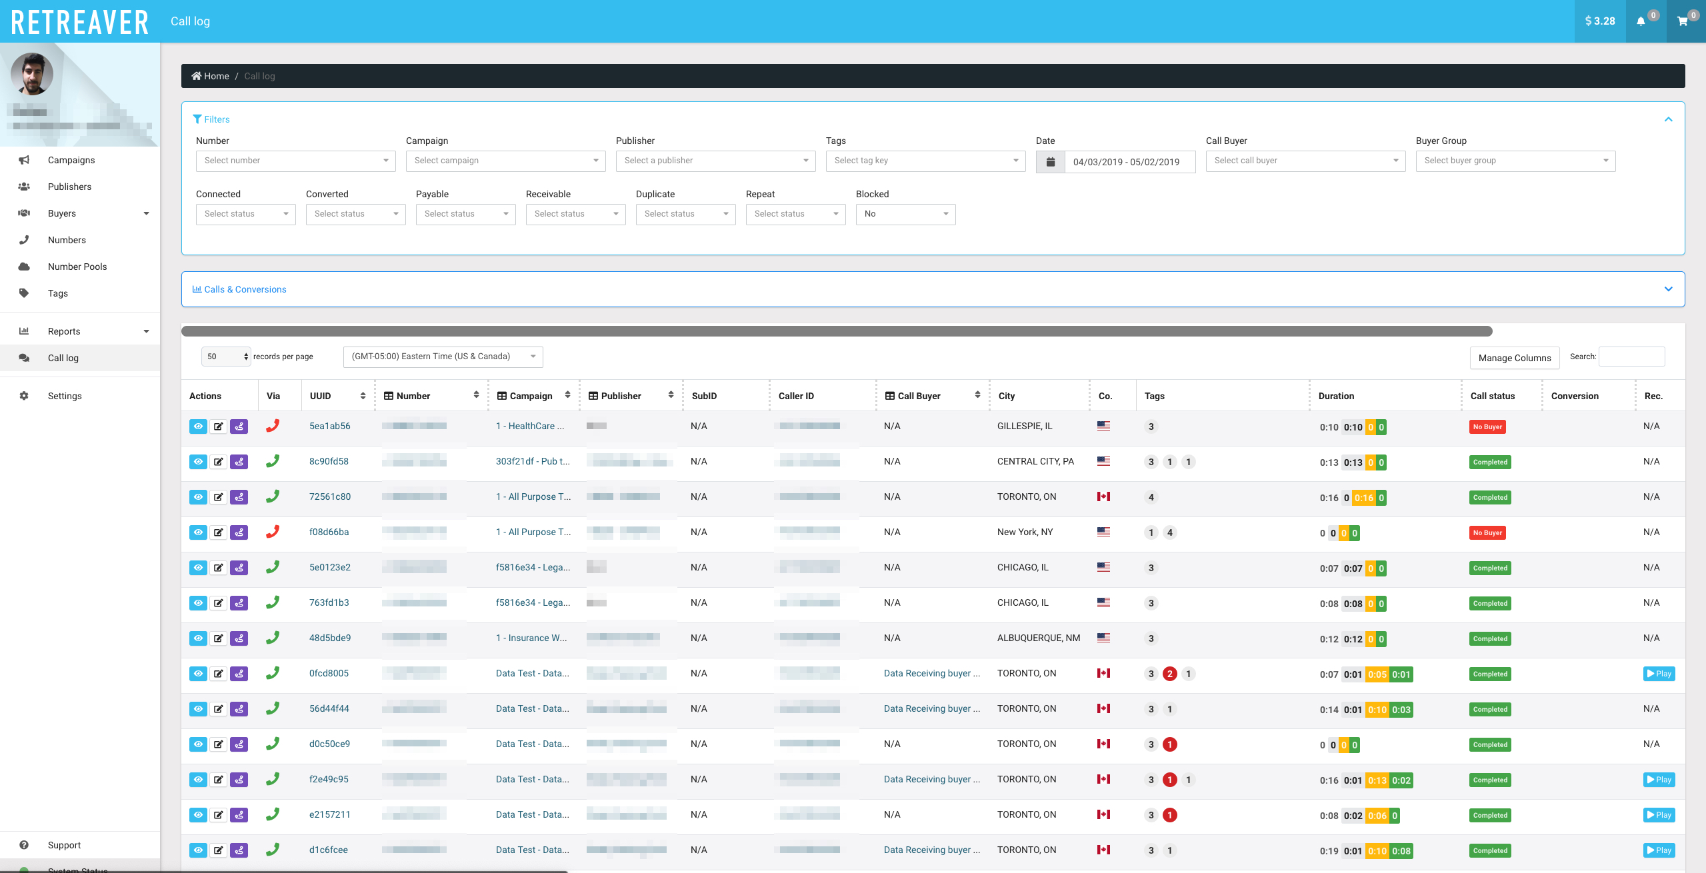Image resolution: width=1706 pixels, height=873 pixels.
Task: Click the Manage Columns button
Action: coord(1514,358)
